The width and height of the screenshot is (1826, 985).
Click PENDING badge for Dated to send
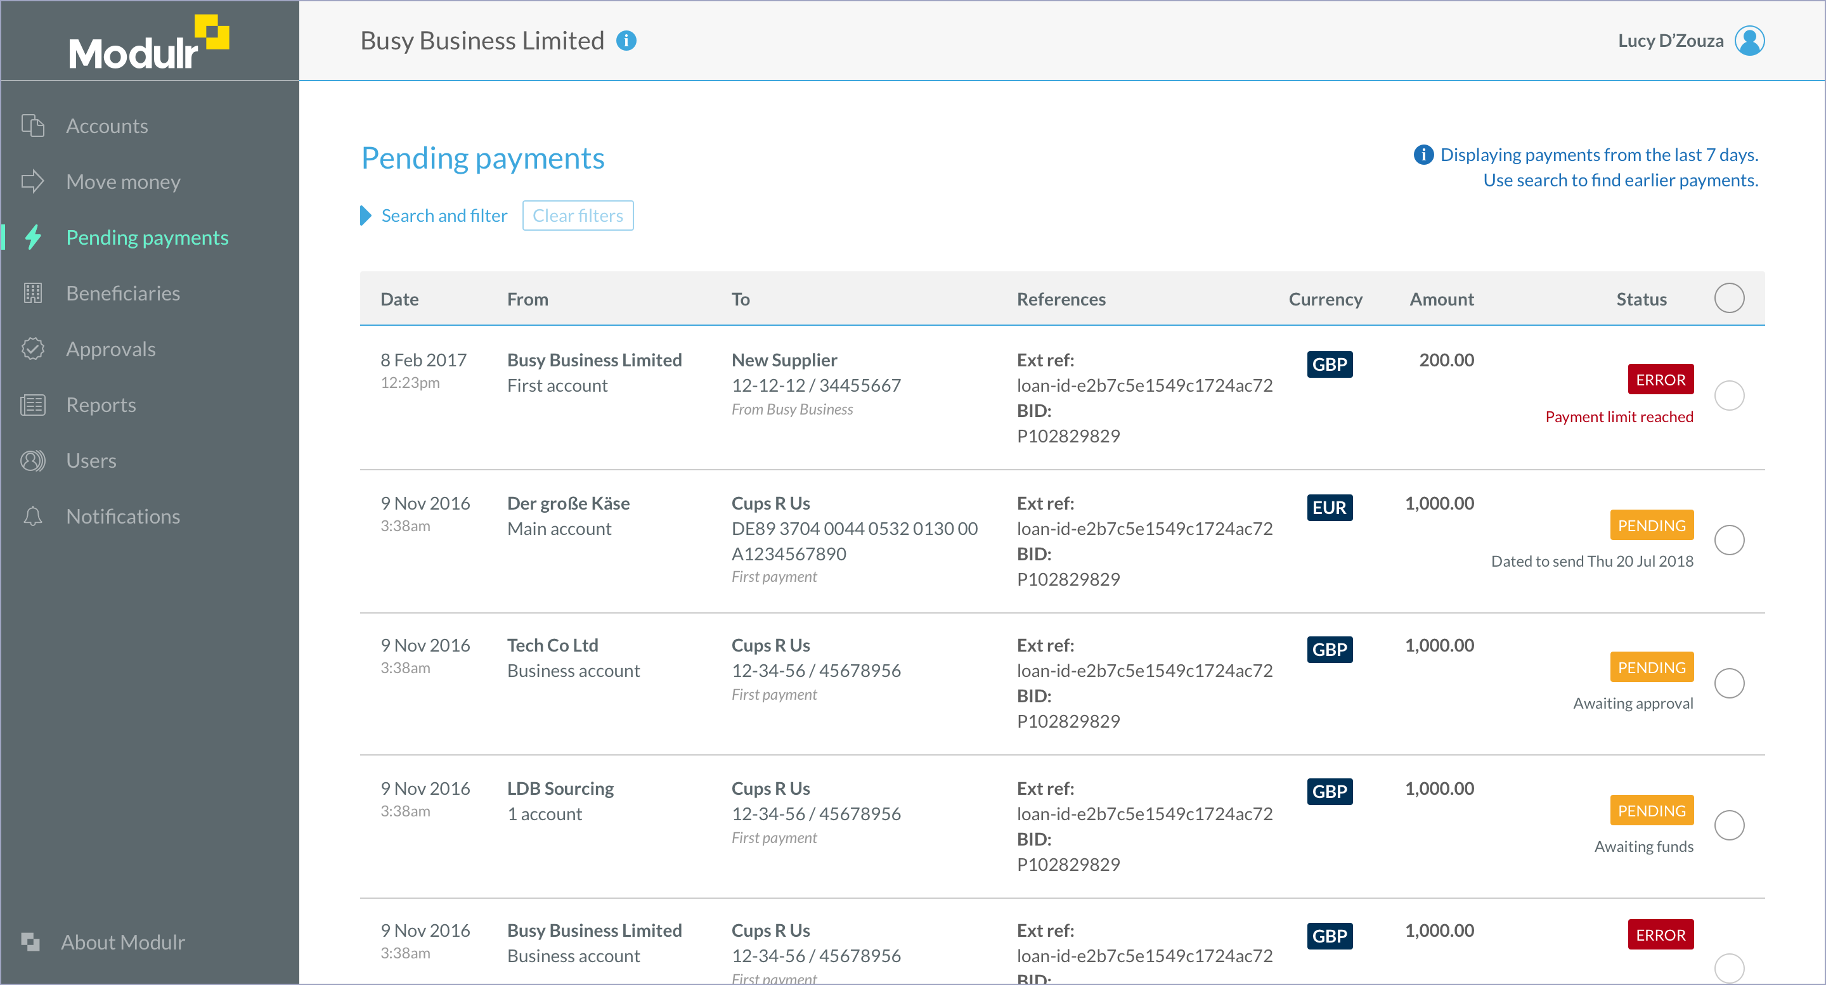[1652, 525]
